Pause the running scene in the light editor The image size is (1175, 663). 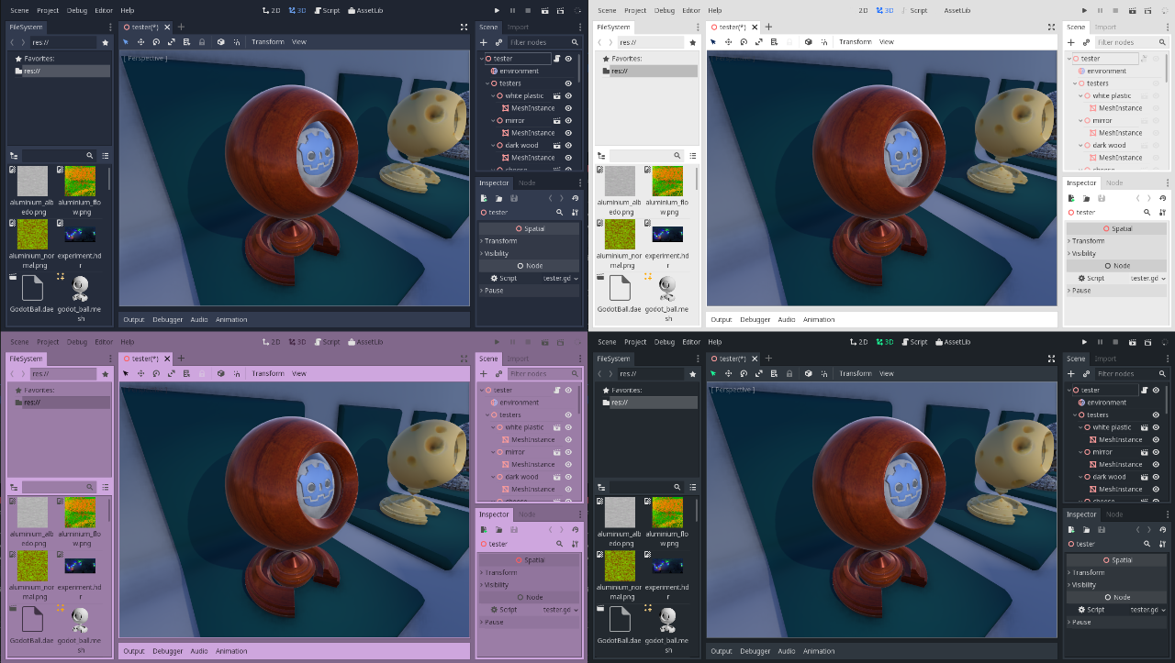(x=1100, y=10)
